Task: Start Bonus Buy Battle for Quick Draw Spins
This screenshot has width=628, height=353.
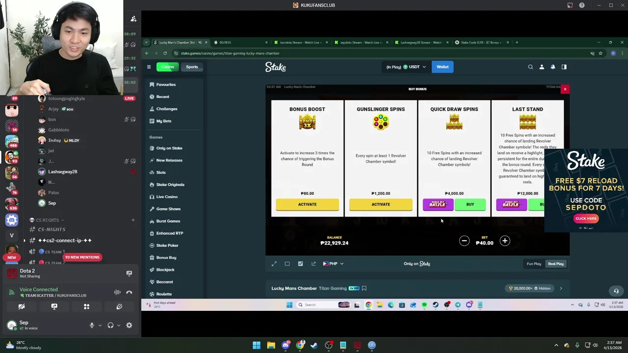Action: [x=438, y=204]
